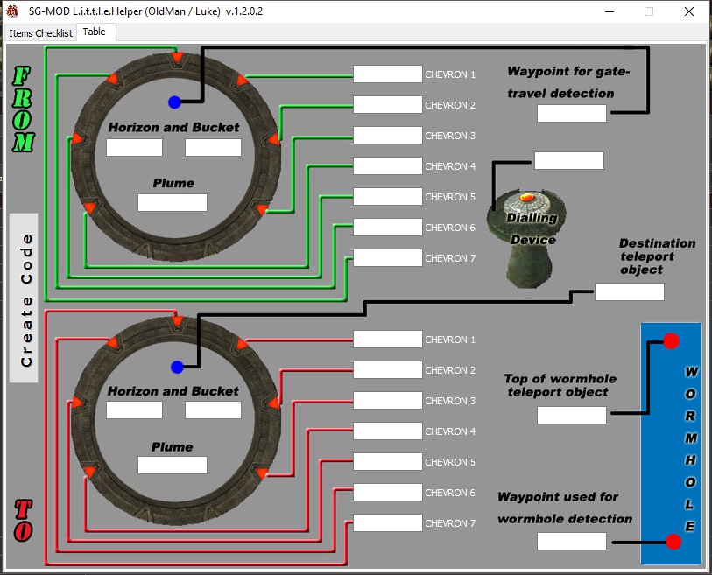This screenshot has width=712, height=575.
Task: Click the FROM gate 'Plume' label
Action: click(173, 183)
